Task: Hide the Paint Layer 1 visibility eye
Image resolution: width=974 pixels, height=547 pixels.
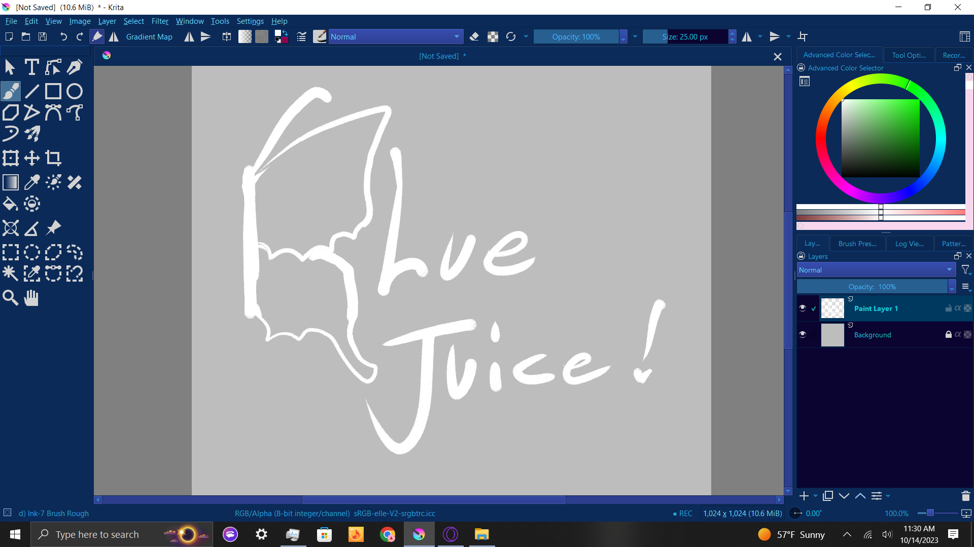Action: pyautogui.click(x=803, y=308)
